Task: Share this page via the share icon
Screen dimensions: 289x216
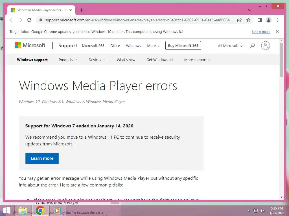Action: point(239,20)
